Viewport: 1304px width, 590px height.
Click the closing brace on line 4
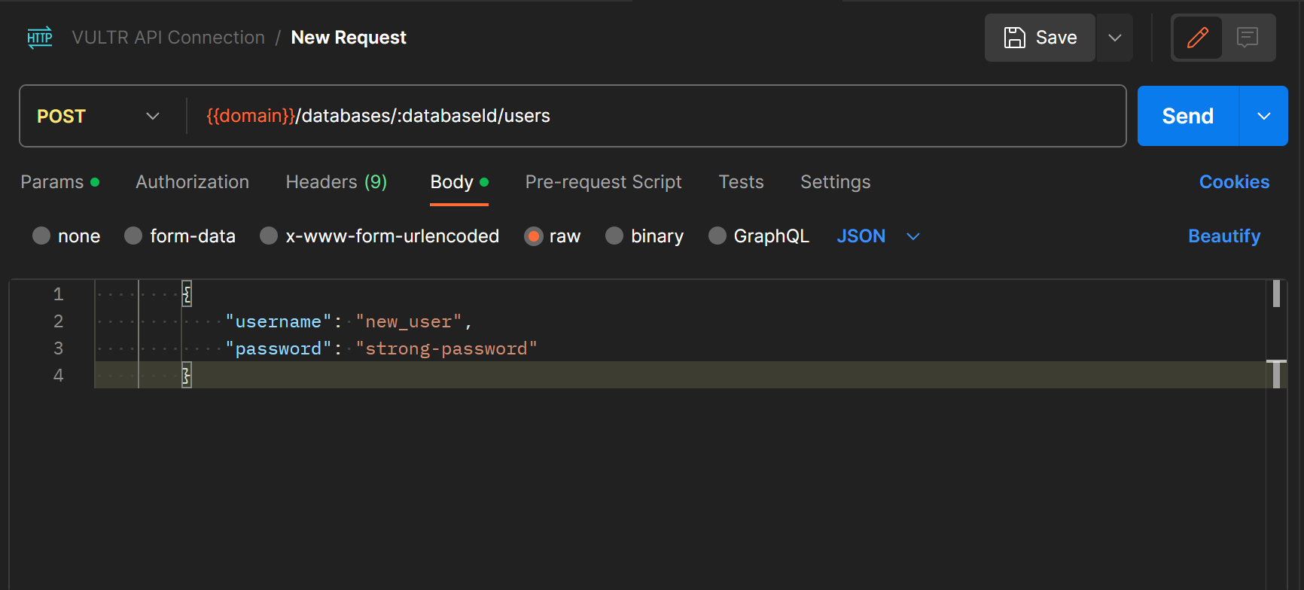(187, 375)
